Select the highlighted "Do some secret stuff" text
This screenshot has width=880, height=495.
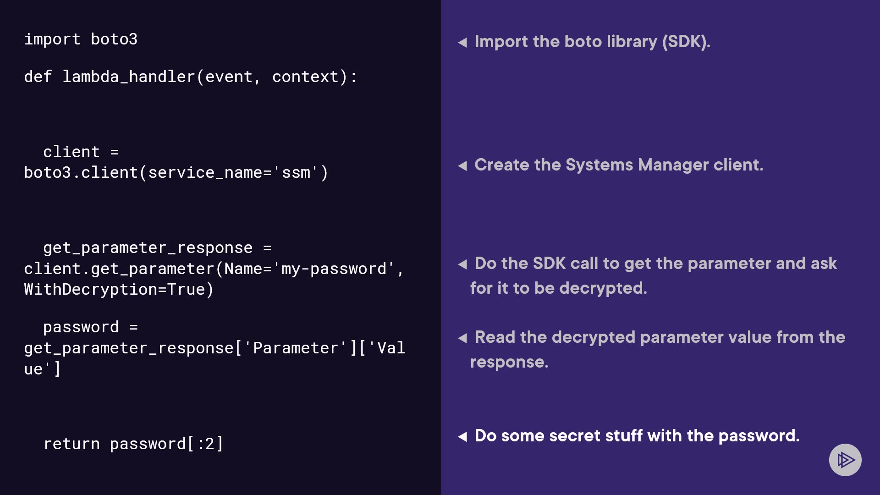coord(637,436)
